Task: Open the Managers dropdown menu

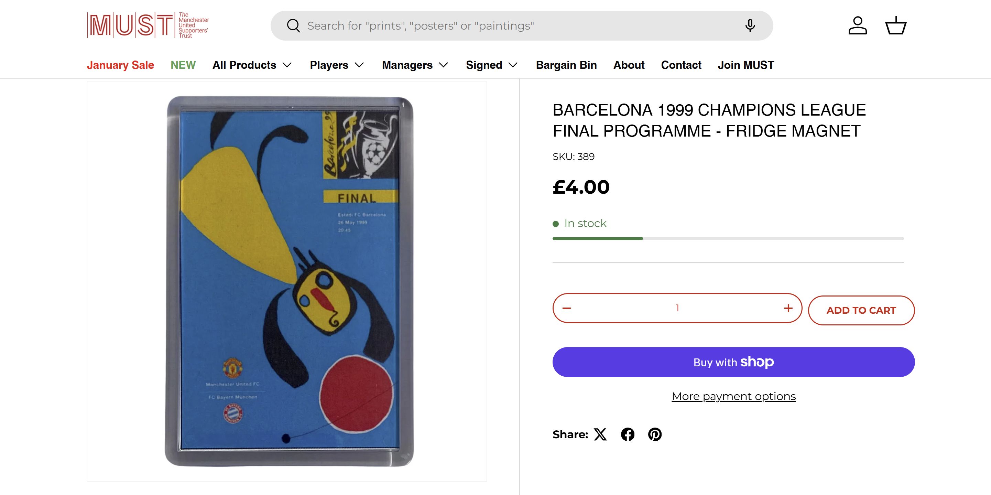Action: click(415, 65)
